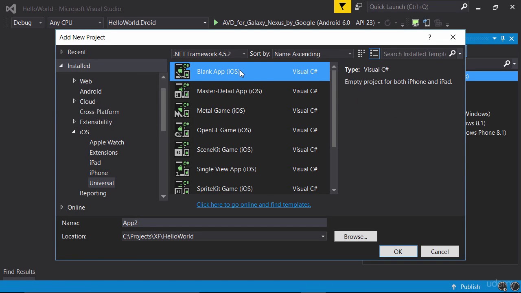Click the Publish button in status bar
Screen dimensions: 521x293
pyautogui.click(x=470, y=286)
